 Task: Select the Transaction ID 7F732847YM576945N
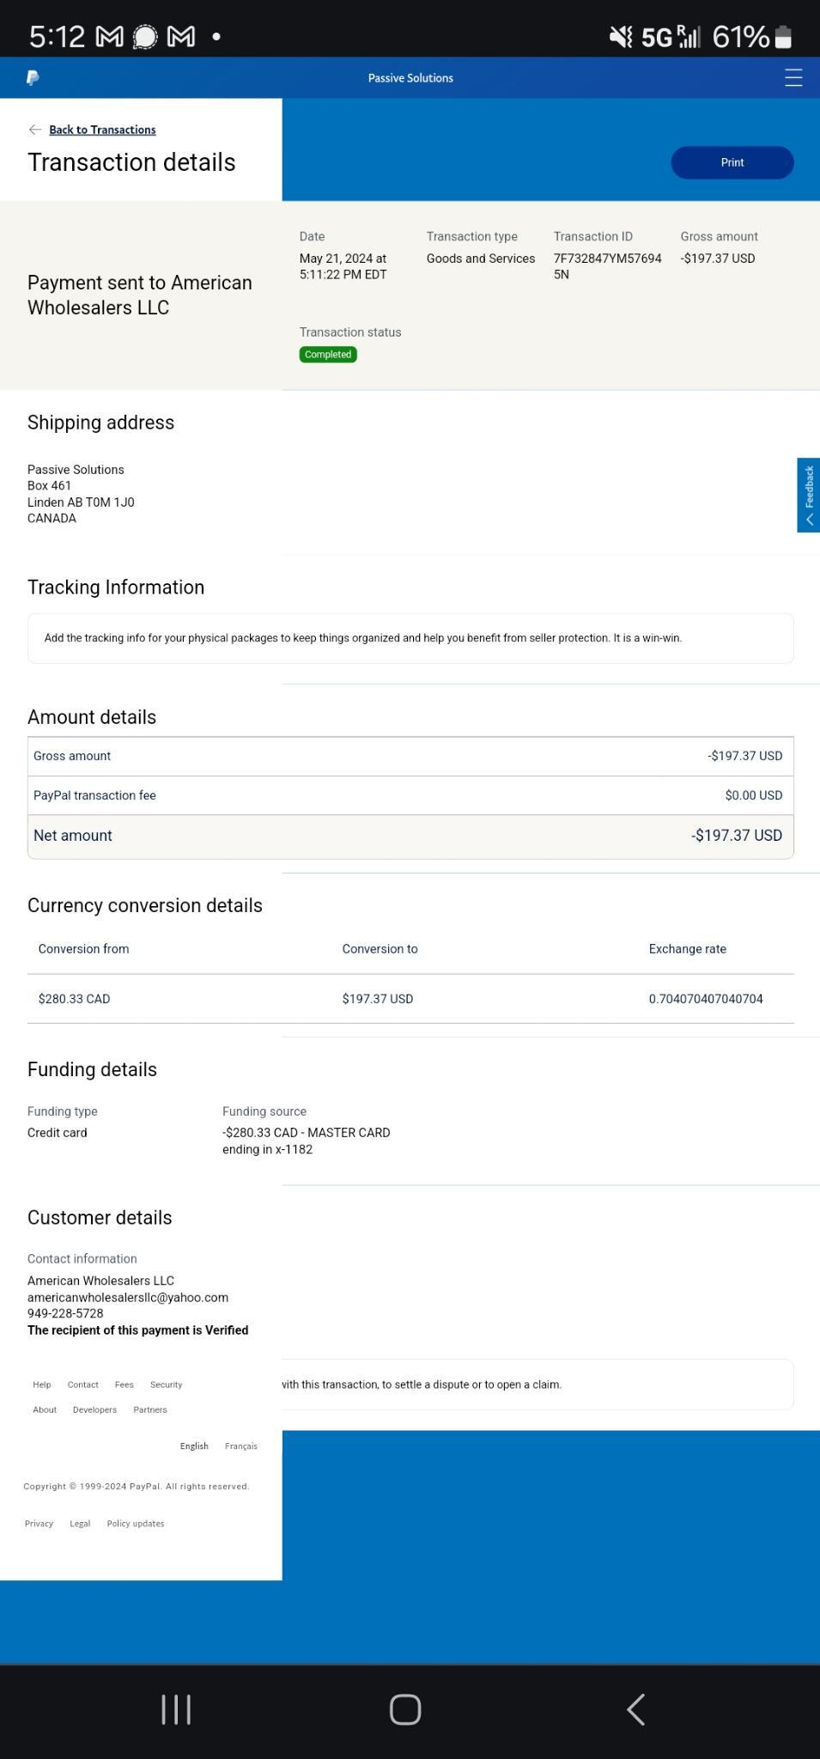pyautogui.click(x=607, y=266)
